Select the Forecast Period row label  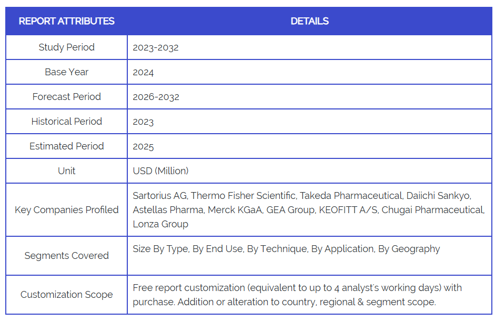pos(66,97)
